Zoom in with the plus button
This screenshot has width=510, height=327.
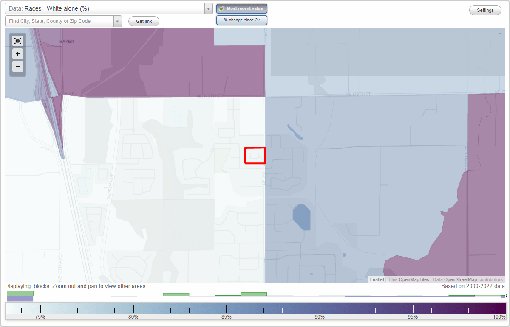(x=17, y=54)
